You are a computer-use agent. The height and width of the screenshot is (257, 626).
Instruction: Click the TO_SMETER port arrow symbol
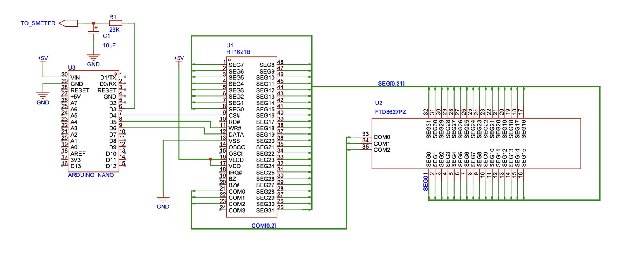pyautogui.click(x=68, y=23)
